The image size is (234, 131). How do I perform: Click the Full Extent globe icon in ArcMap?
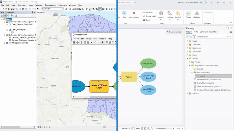tap(103, 9)
